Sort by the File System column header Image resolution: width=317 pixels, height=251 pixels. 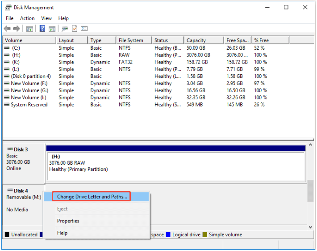pyautogui.click(x=134, y=40)
